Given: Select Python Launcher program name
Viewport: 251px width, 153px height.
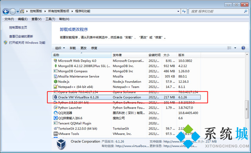Looking at the screenshot, I should [70, 107].
